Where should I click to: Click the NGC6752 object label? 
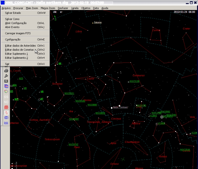tap(73, 144)
